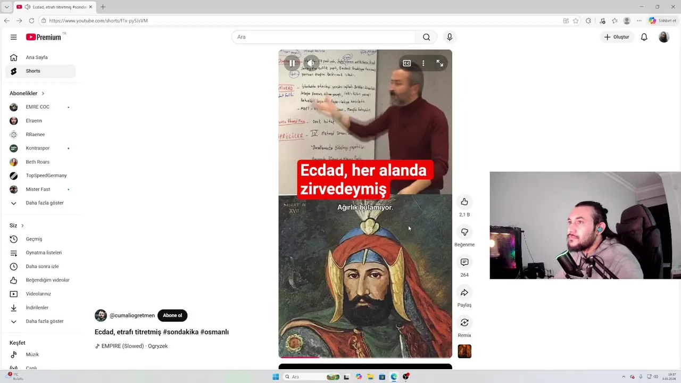Share the Short via Paylaş

point(464,293)
